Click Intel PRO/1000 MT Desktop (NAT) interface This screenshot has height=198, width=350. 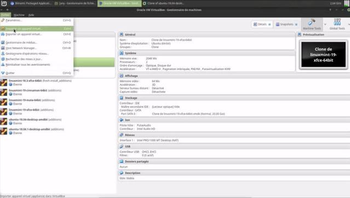[158, 140]
